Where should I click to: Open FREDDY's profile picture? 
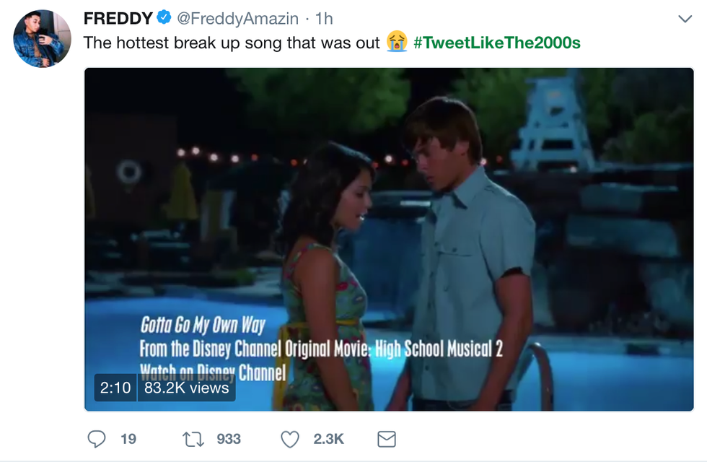pyautogui.click(x=42, y=38)
